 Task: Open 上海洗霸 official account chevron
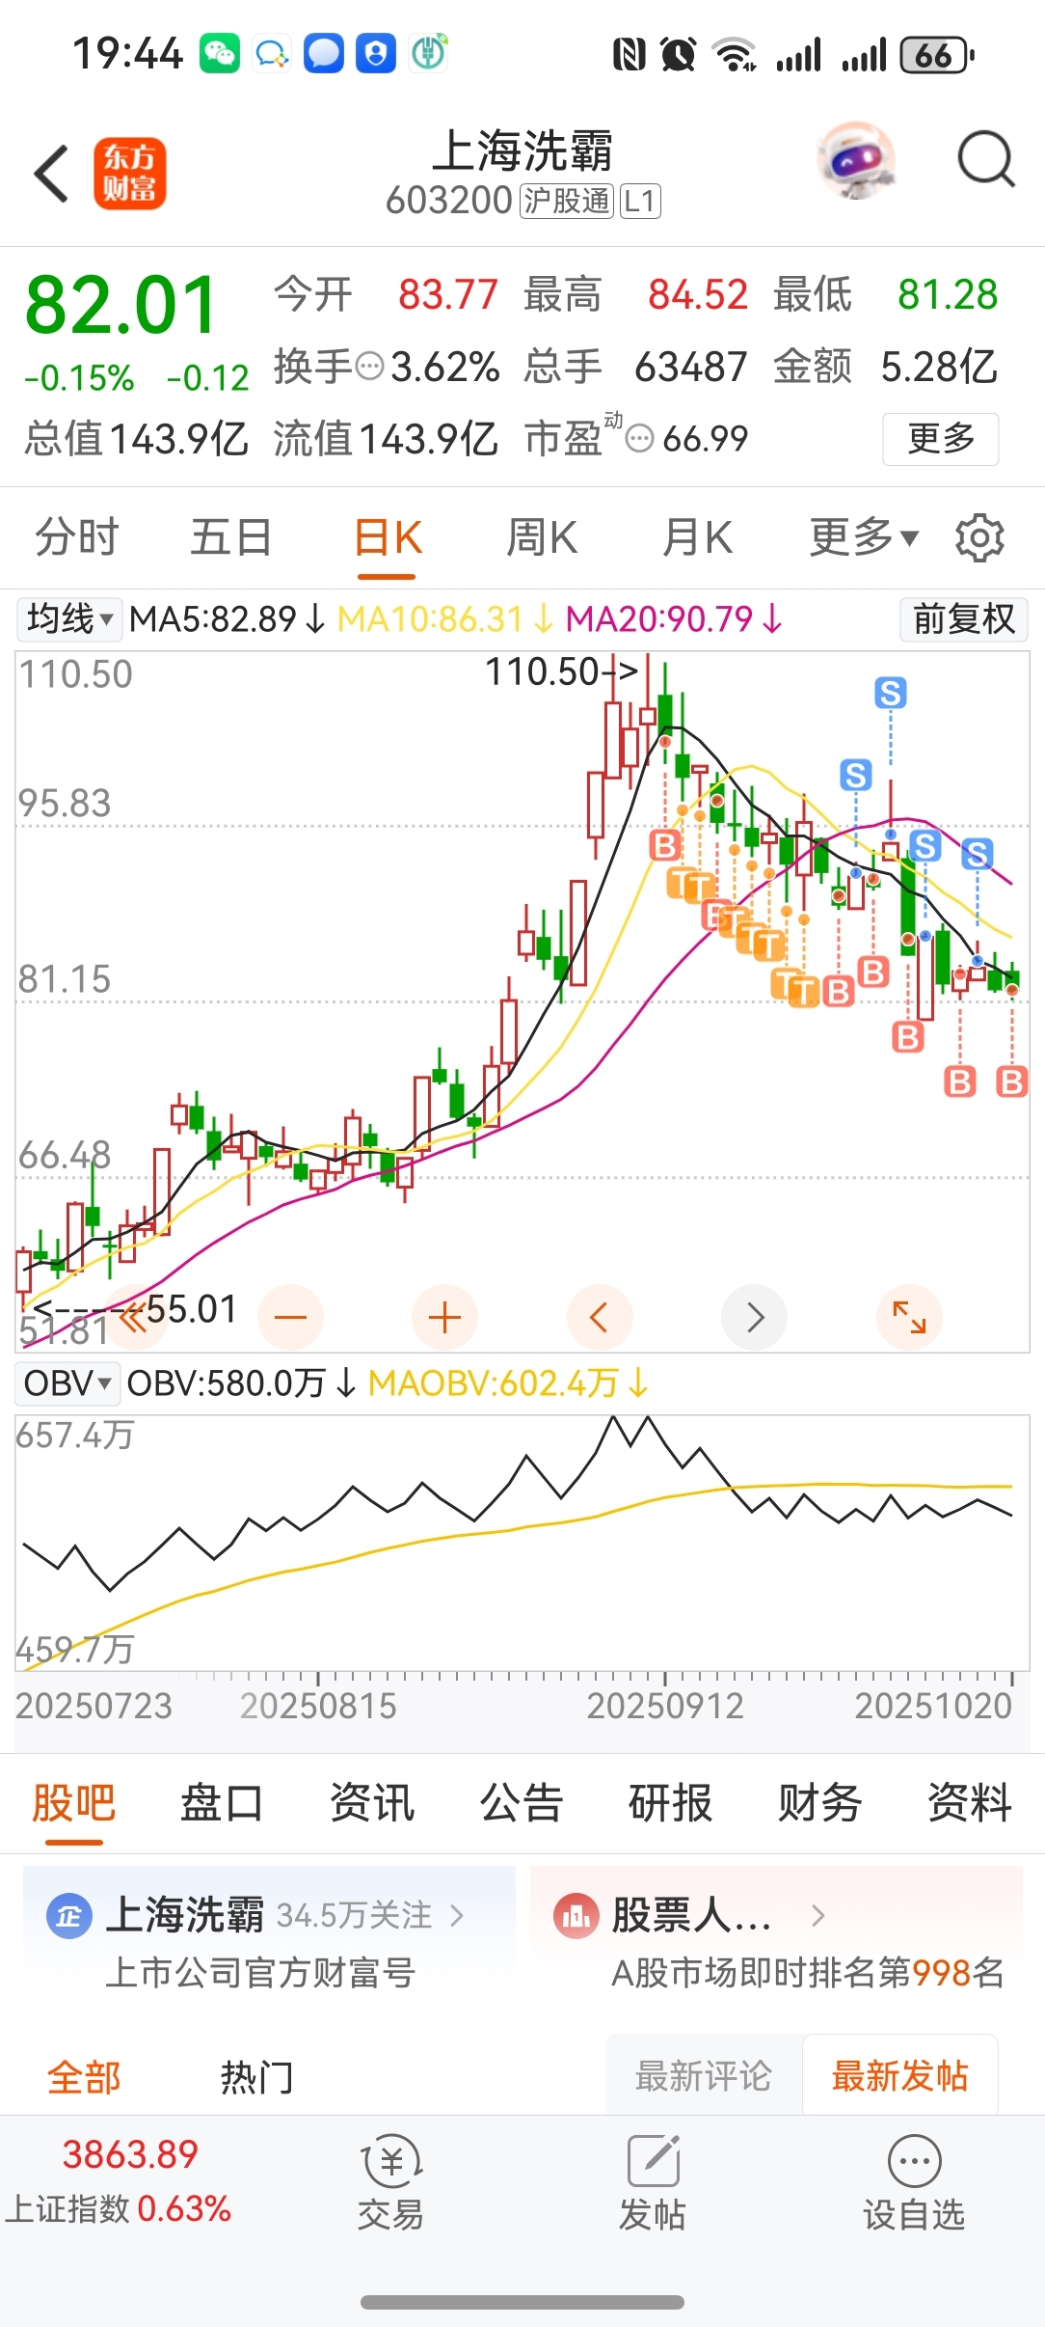[457, 1915]
